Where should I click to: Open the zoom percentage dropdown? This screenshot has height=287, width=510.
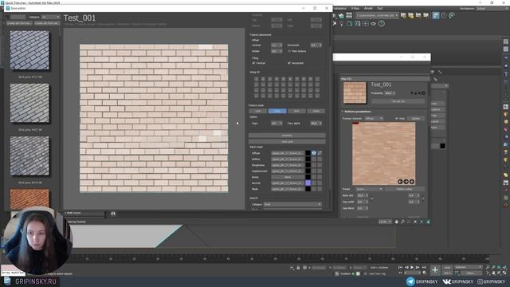(x=385, y=222)
